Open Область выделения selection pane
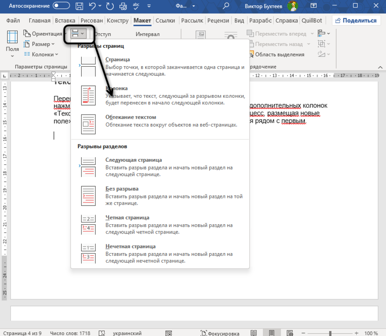Screen dimensions: 386x336 [275, 54]
